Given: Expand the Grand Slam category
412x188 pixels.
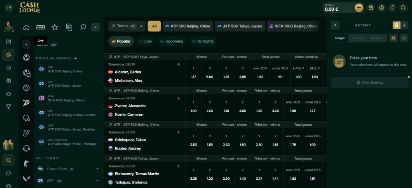Looking at the screenshot, I should coord(98,169).
